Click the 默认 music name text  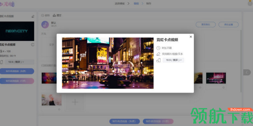pos(54,23)
